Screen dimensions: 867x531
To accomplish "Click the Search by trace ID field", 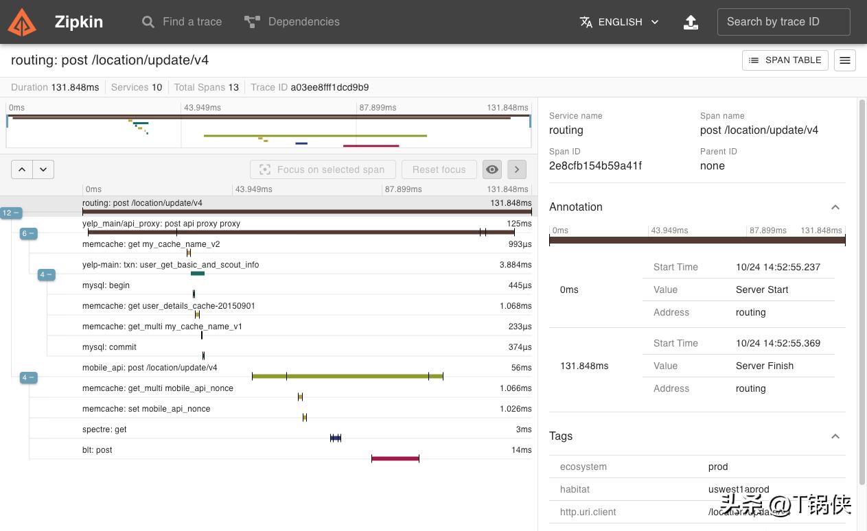I will [783, 22].
